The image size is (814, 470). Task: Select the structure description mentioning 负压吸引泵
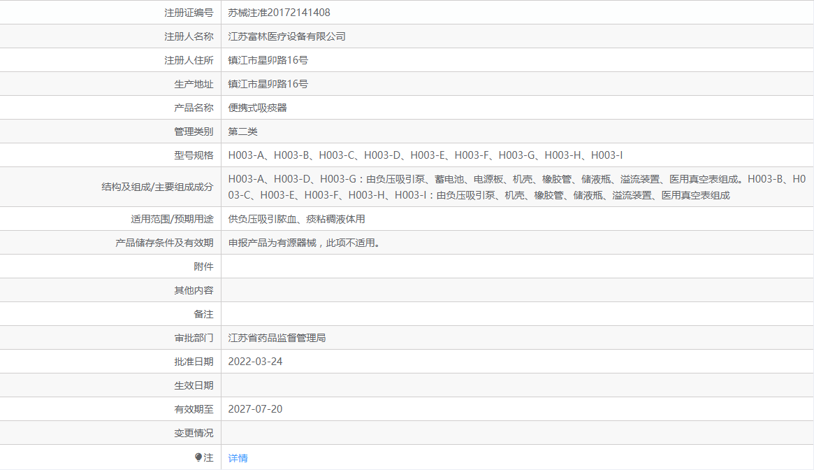point(516,187)
